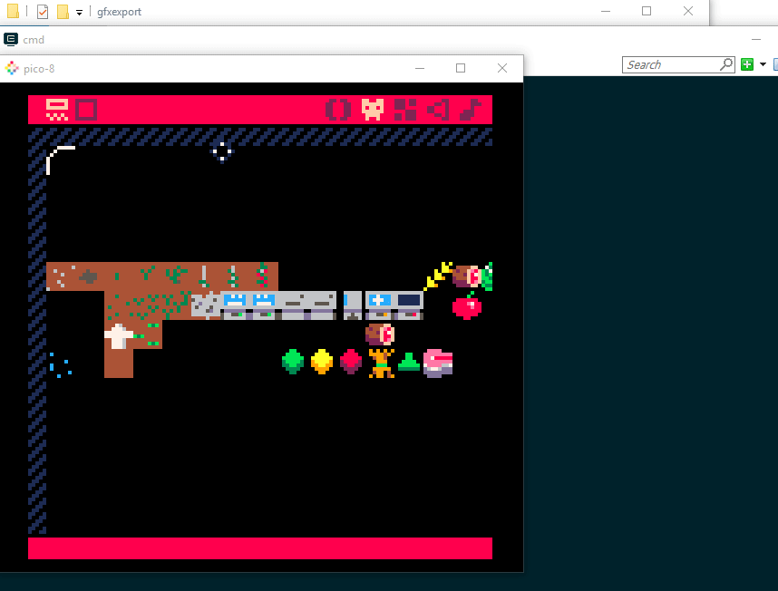Select the blue dots sprite
The height and width of the screenshot is (591, 778).
(61, 365)
